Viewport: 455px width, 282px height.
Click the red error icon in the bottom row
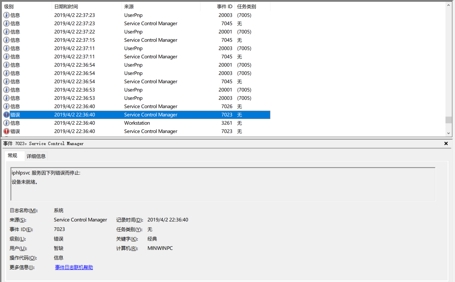pyautogui.click(x=6, y=131)
